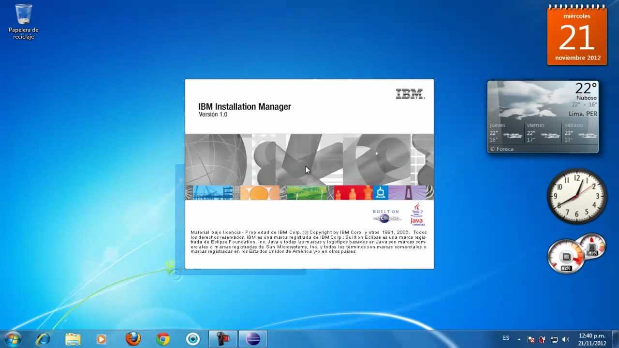Open the volume speaker tray icon
The height and width of the screenshot is (348, 619).
coord(566,339)
